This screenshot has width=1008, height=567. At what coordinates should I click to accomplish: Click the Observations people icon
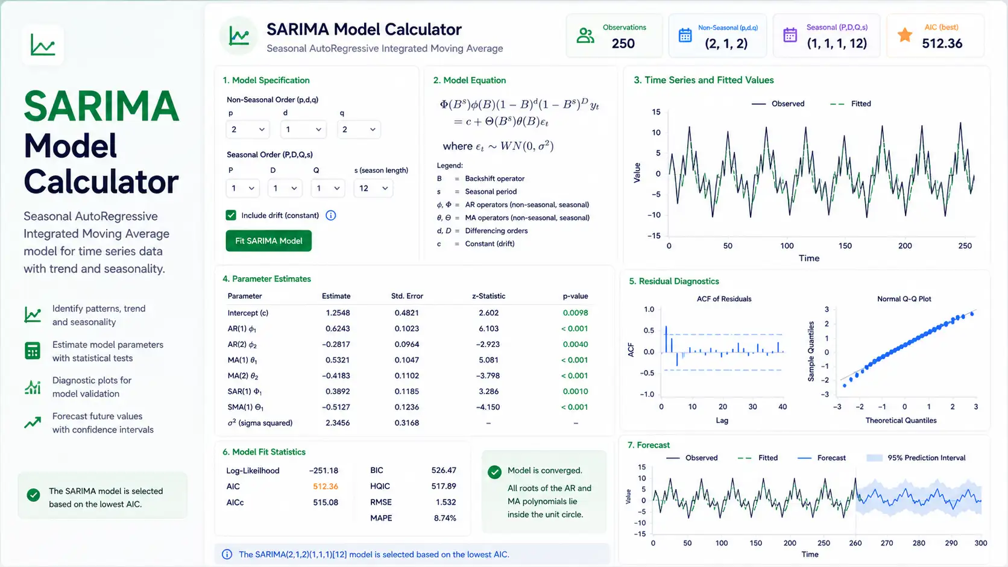pos(585,36)
